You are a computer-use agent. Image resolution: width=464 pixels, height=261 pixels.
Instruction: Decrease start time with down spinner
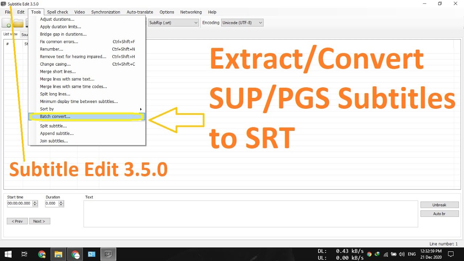[35, 205]
